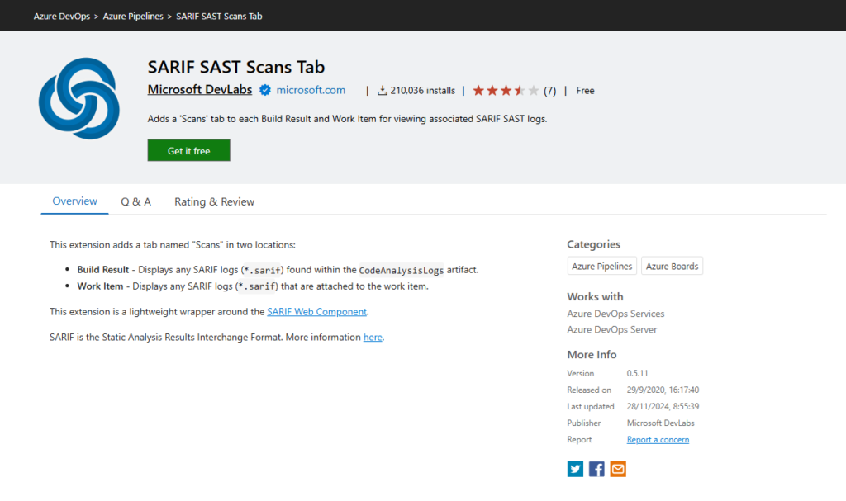The width and height of the screenshot is (846, 501).
Task: Share extension via email icon
Action: (x=618, y=469)
